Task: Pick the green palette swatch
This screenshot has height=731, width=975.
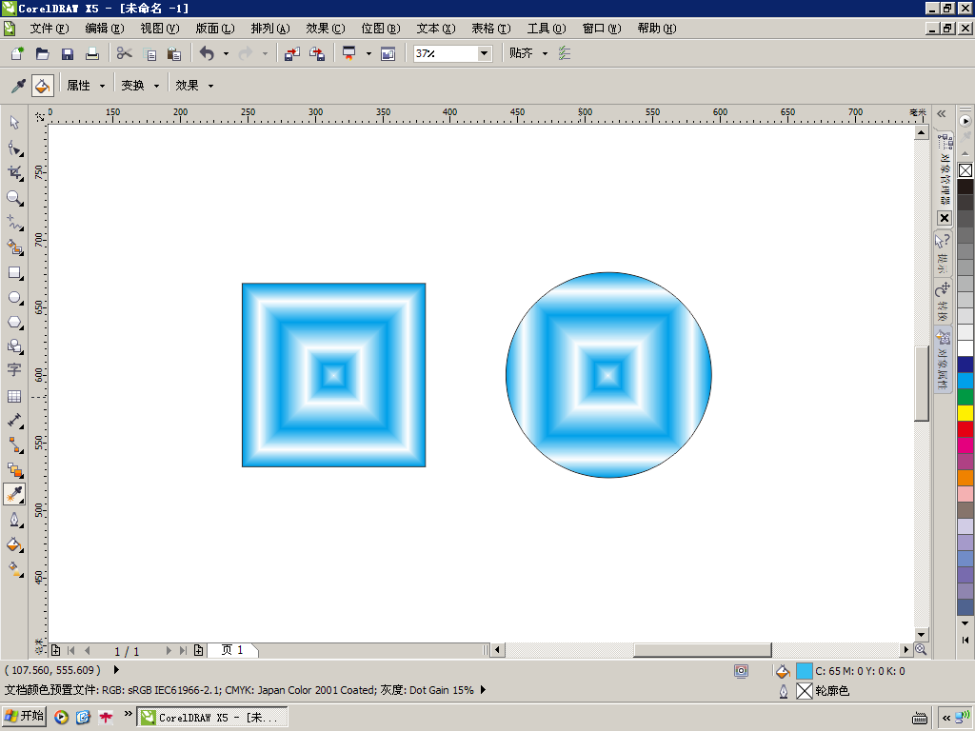Action: 965,396
